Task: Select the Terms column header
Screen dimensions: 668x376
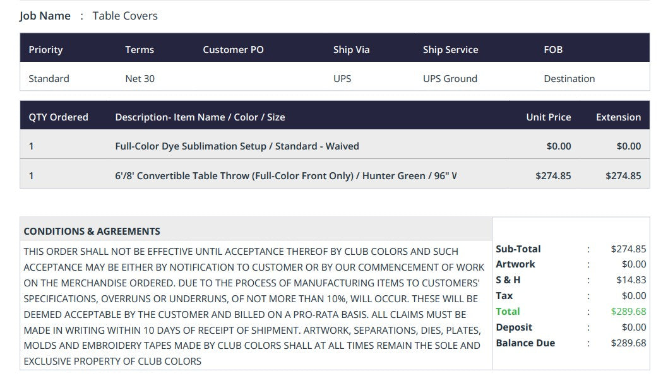Action: [140, 50]
